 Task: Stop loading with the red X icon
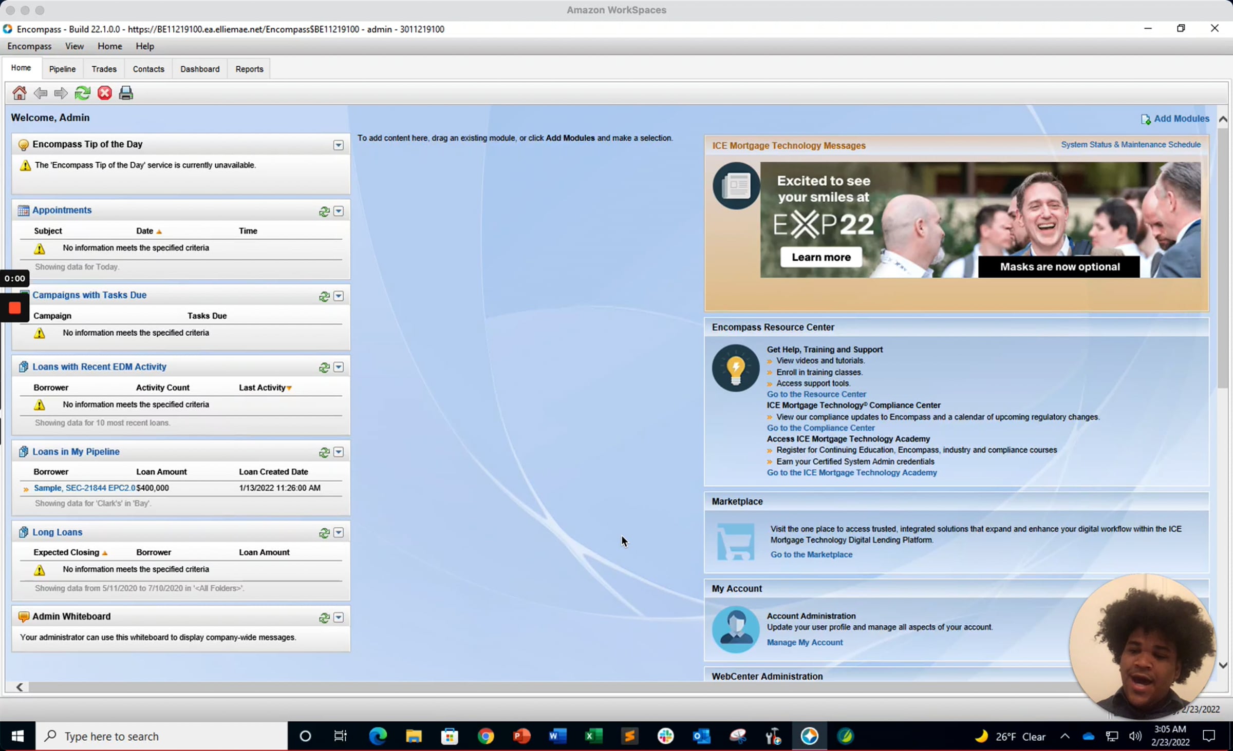coord(105,93)
